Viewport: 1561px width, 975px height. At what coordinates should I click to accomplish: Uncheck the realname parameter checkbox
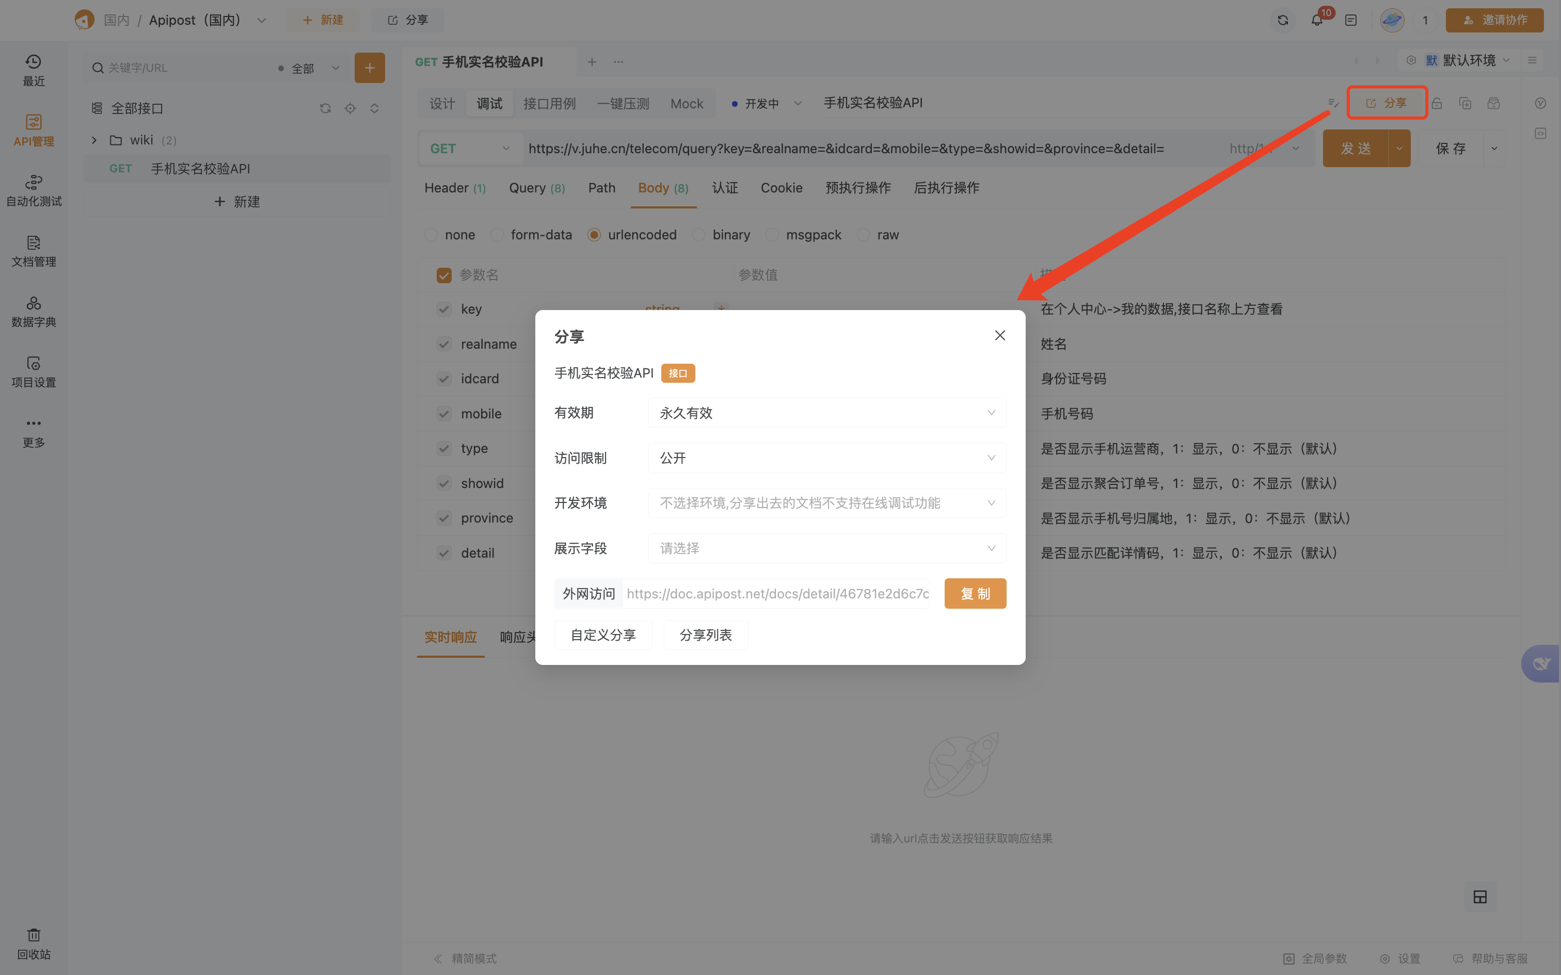point(444,344)
